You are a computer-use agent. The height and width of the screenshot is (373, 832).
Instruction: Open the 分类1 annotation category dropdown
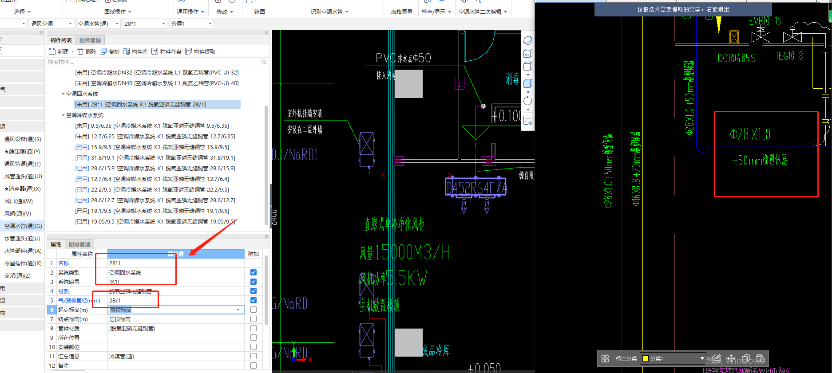click(673, 358)
